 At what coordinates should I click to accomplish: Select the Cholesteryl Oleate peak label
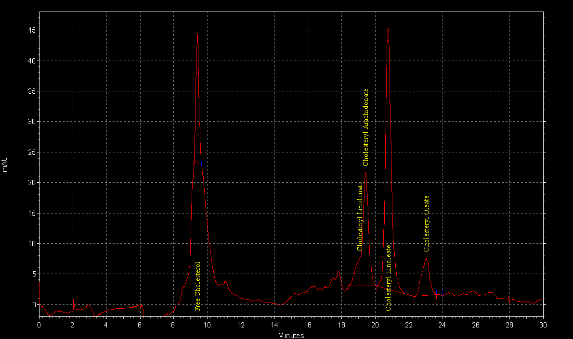pyautogui.click(x=426, y=224)
